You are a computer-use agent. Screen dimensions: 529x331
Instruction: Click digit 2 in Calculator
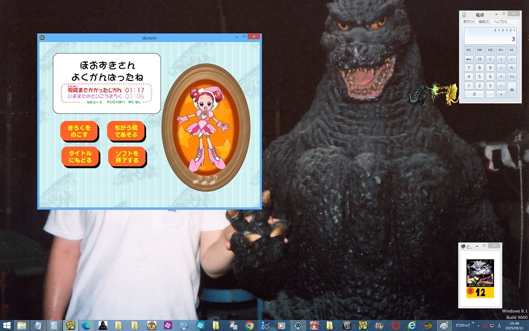tap(479, 85)
